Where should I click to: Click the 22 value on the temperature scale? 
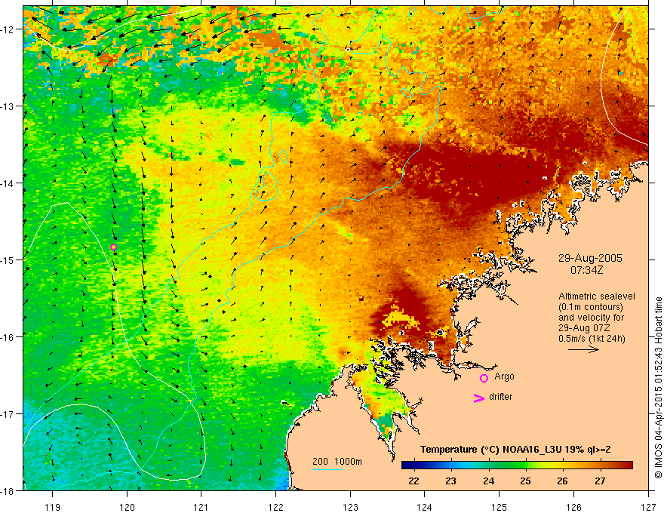point(413,481)
